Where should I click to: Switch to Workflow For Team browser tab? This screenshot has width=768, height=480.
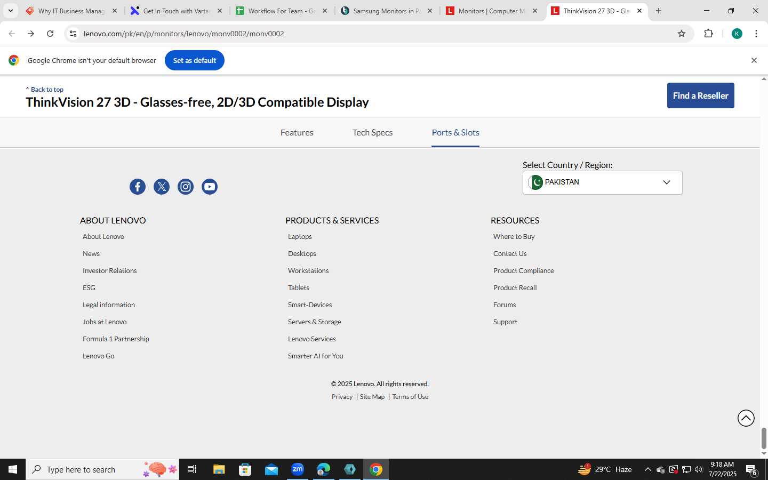pyautogui.click(x=281, y=11)
